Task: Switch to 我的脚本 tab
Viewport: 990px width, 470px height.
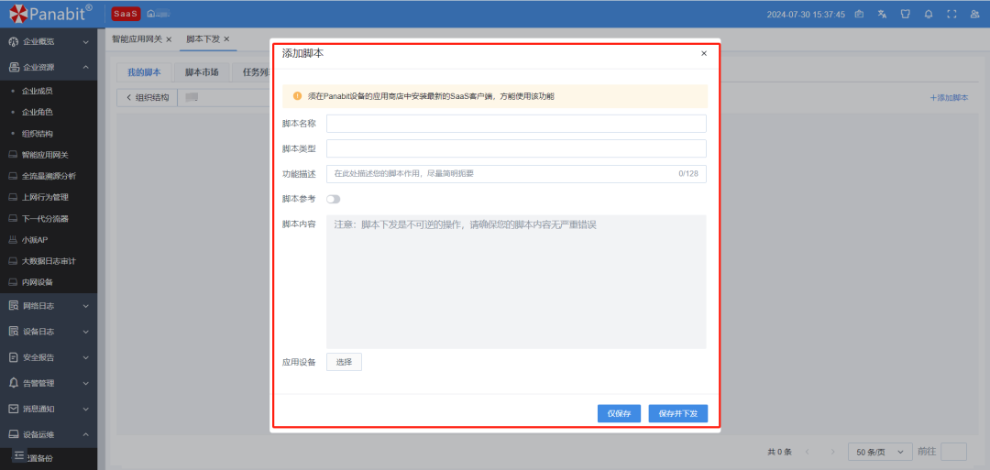Action: click(x=144, y=71)
